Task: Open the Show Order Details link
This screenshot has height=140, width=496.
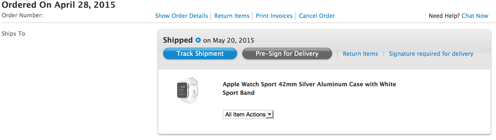Action: tap(181, 16)
